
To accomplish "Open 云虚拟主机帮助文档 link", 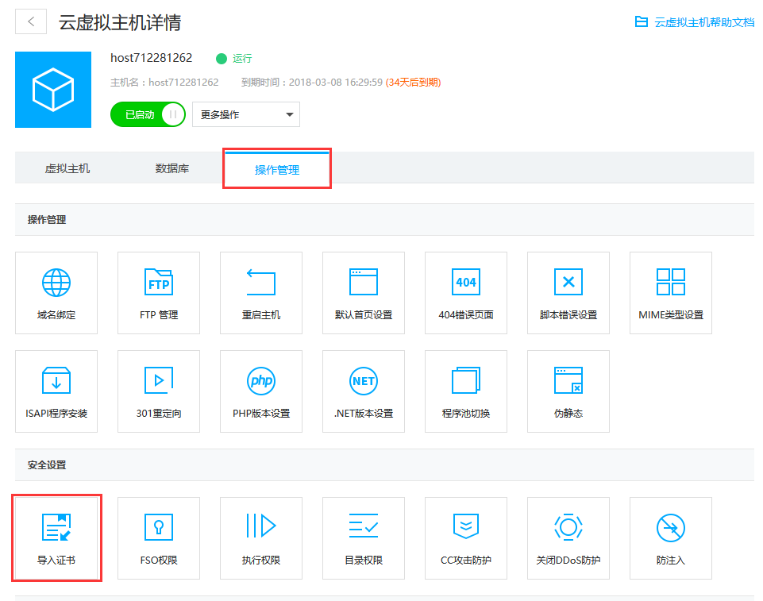I will (696, 22).
